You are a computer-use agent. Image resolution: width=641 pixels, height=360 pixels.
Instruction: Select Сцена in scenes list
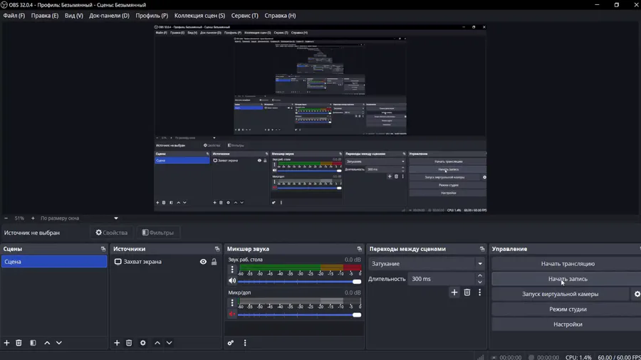click(x=54, y=262)
